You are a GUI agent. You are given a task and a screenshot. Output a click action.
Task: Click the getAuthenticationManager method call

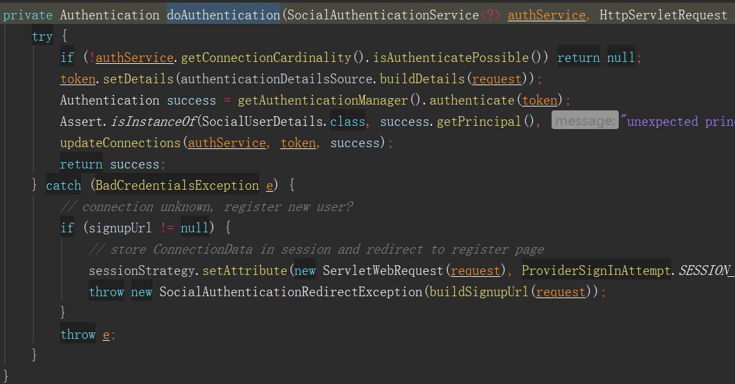(x=322, y=100)
